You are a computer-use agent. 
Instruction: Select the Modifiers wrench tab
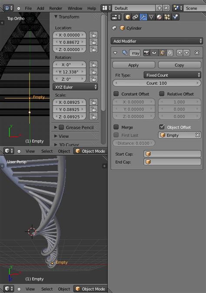click(143, 17)
